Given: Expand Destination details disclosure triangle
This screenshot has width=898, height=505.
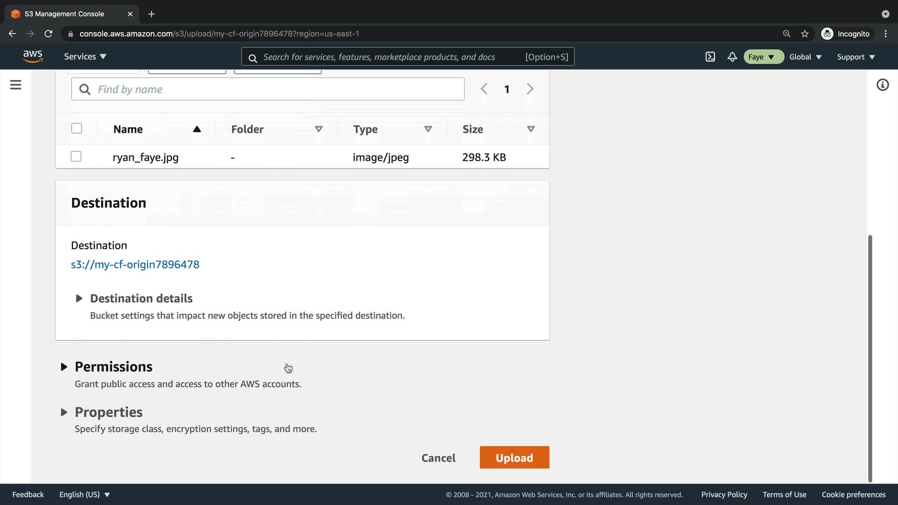Looking at the screenshot, I should (79, 298).
